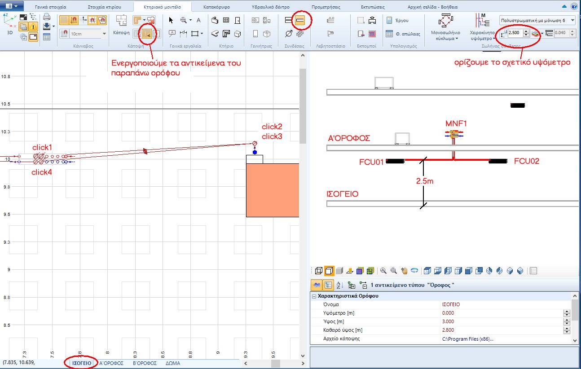Select the arrow pointer tool
The width and height of the screenshot is (581, 369).
coord(171,20)
